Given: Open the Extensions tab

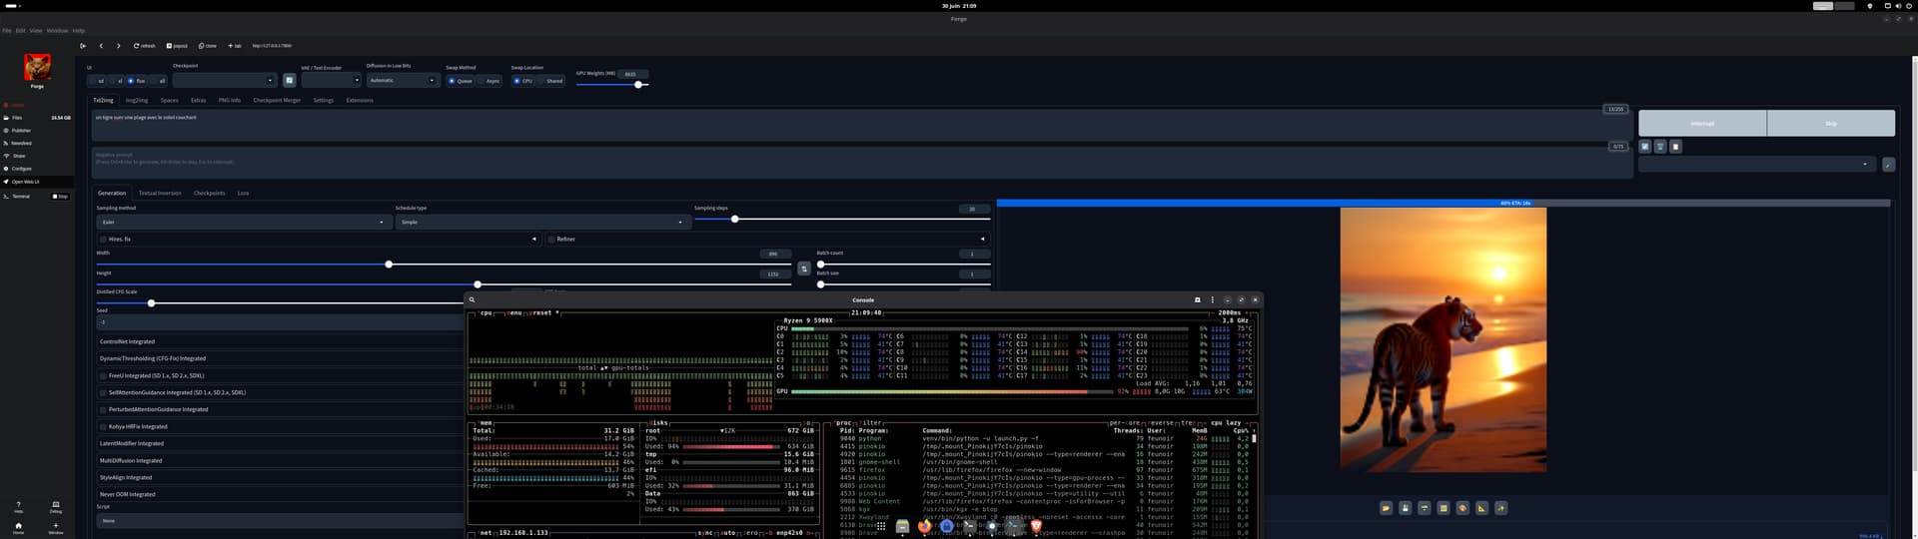Looking at the screenshot, I should point(360,100).
